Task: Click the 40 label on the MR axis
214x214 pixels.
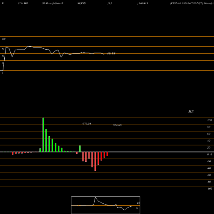Action: click(208, 141)
